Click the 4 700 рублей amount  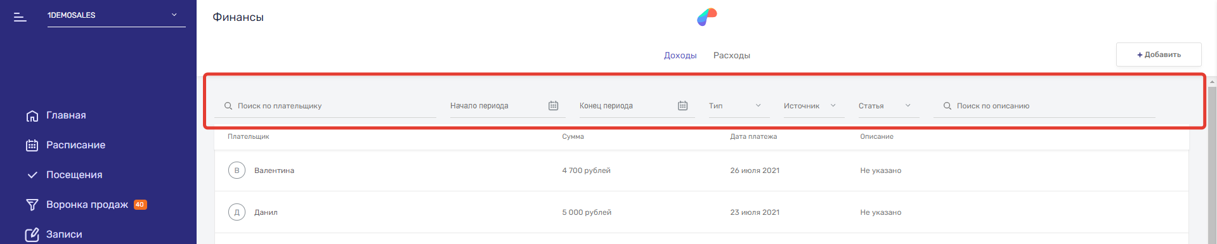[586, 170]
